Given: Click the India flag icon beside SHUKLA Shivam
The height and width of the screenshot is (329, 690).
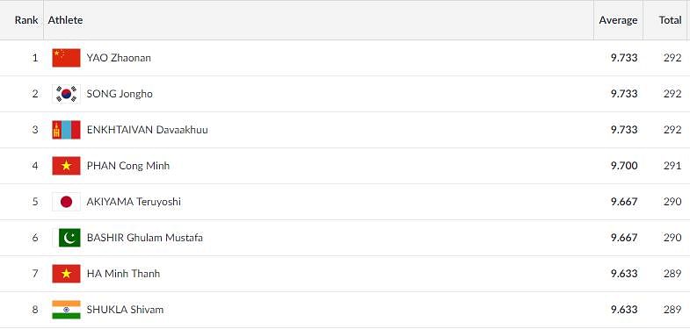Looking at the screenshot, I should click(67, 310).
